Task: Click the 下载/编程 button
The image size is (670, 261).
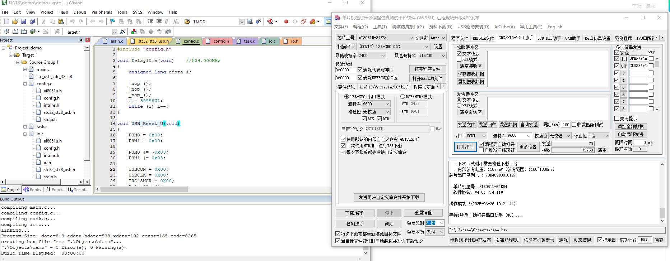Action: coord(355,213)
